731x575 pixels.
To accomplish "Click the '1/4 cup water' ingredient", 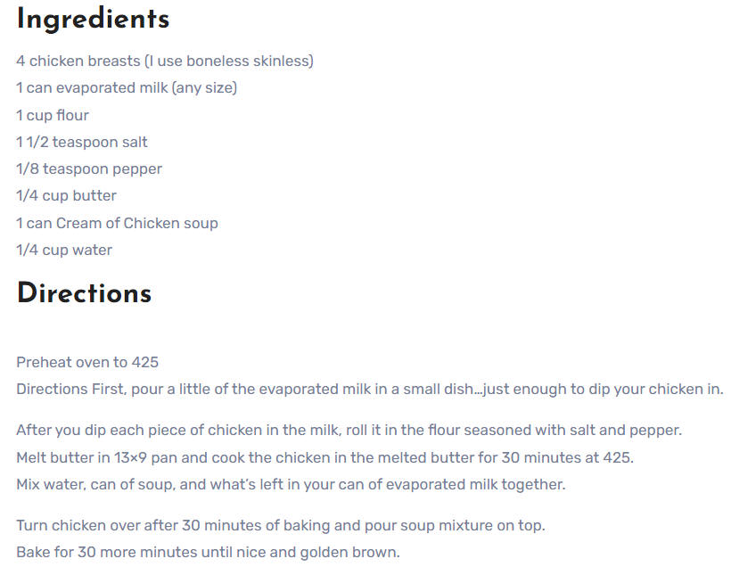I will (64, 250).
